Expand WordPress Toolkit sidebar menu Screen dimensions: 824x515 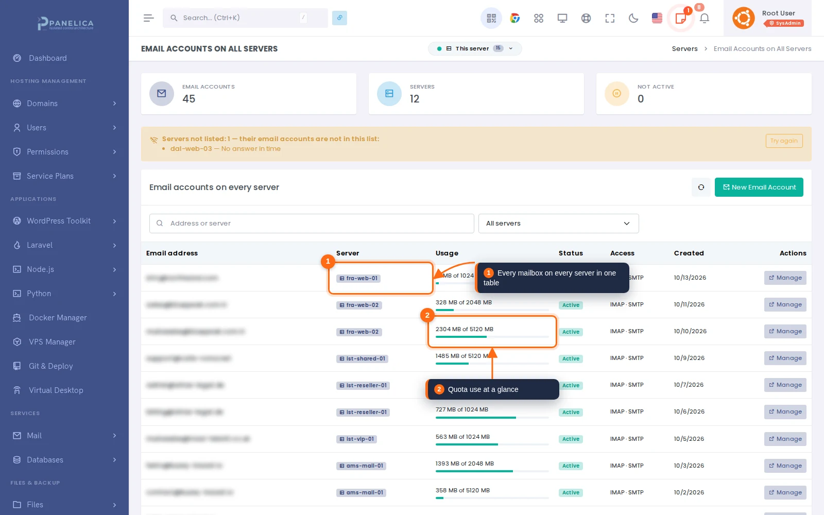tap(64, 221)
